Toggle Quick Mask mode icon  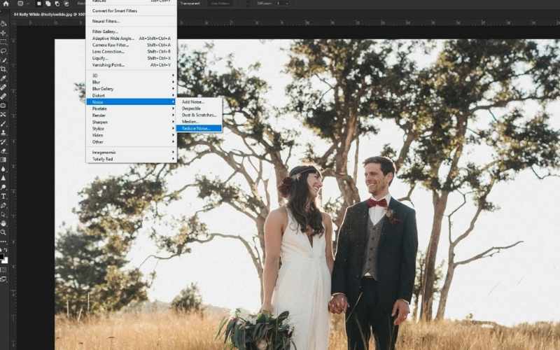pyautogui.click(x=3, y=269)
